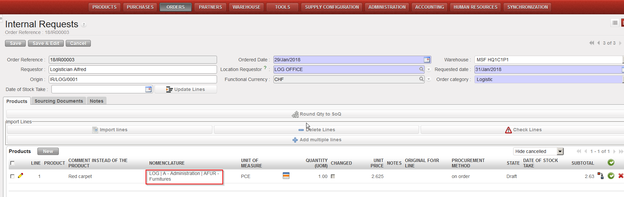
Task: Tick the select-all checkbox in products header
Action: click(12, 163)
